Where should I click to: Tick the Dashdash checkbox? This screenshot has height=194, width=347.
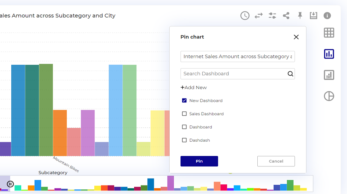[x=184, y=140]
